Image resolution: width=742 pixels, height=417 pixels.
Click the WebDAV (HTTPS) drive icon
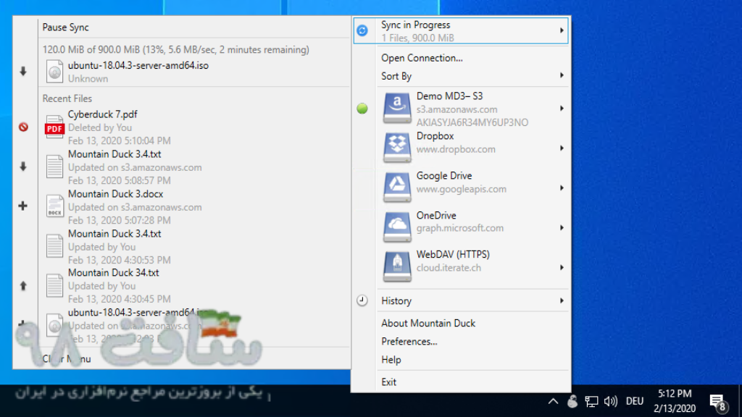(397, 266)
